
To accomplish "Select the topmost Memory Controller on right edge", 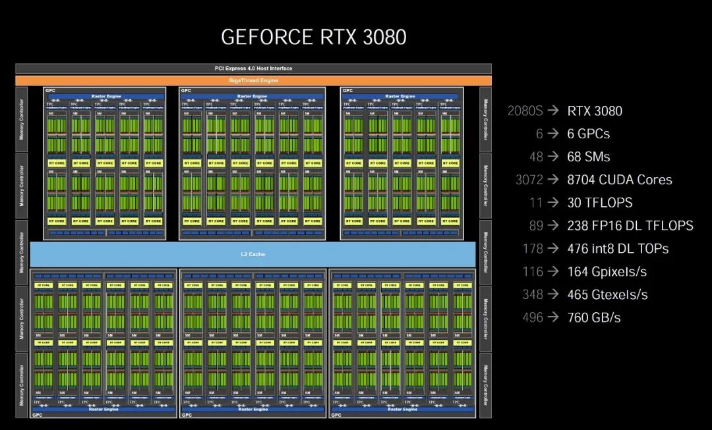I will pos(485,120).
